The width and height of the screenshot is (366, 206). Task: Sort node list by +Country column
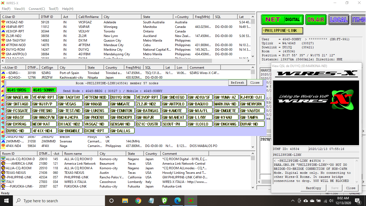point(183,17)
